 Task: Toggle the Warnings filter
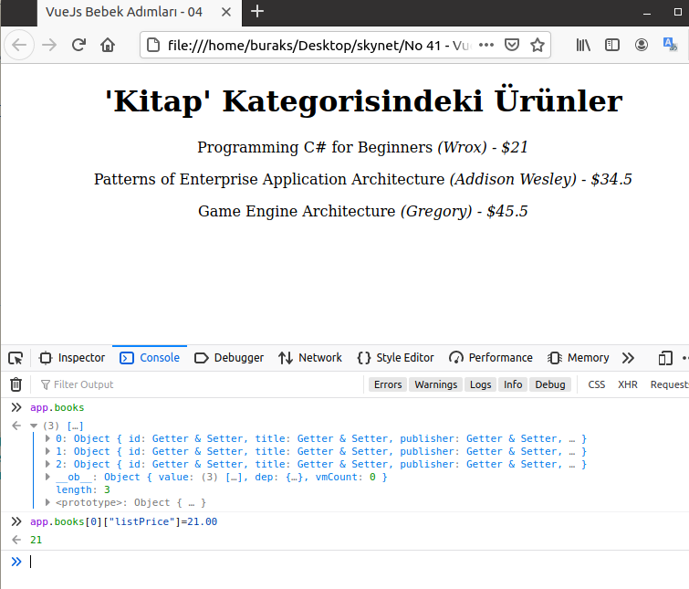(x=436, y=384)
